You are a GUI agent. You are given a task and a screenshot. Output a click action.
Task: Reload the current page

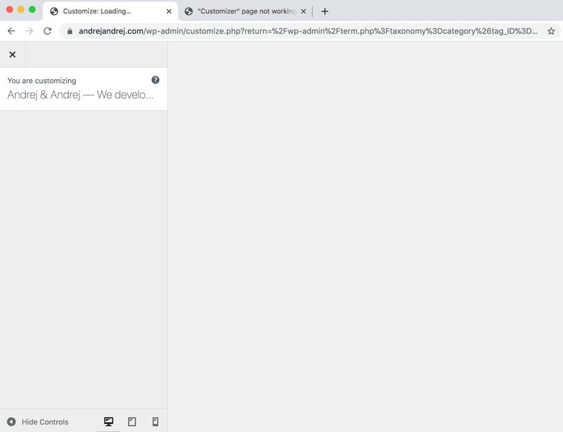(48, 31)
